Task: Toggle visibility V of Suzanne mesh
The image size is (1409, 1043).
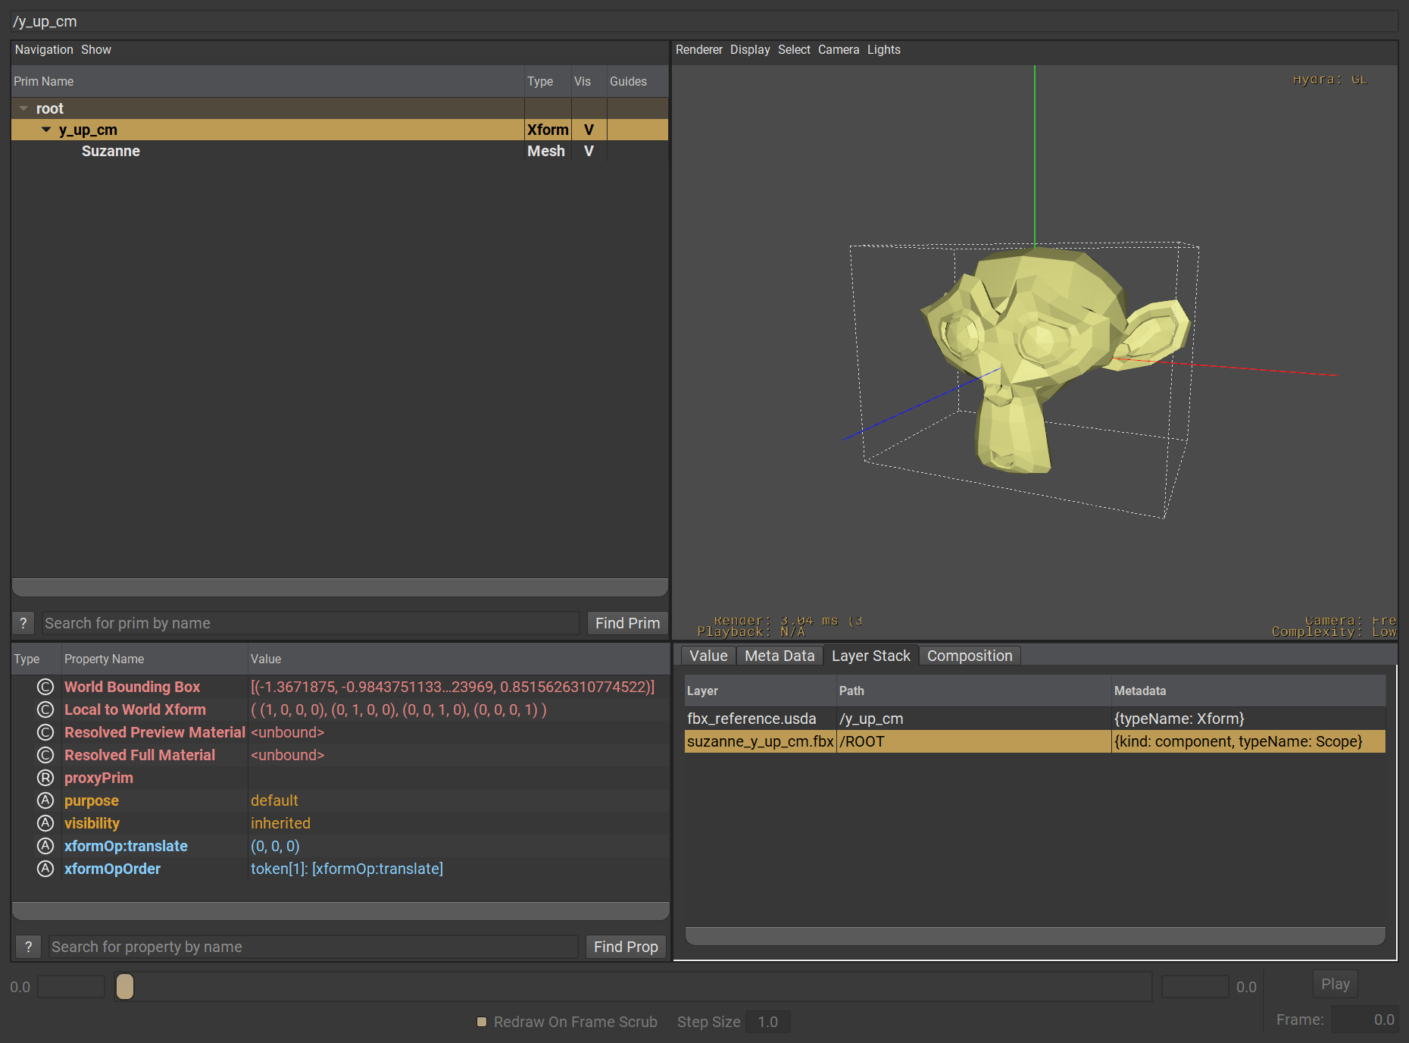Action: coord(589,151)
